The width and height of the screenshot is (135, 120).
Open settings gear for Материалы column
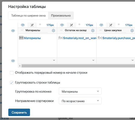(54, 30)
